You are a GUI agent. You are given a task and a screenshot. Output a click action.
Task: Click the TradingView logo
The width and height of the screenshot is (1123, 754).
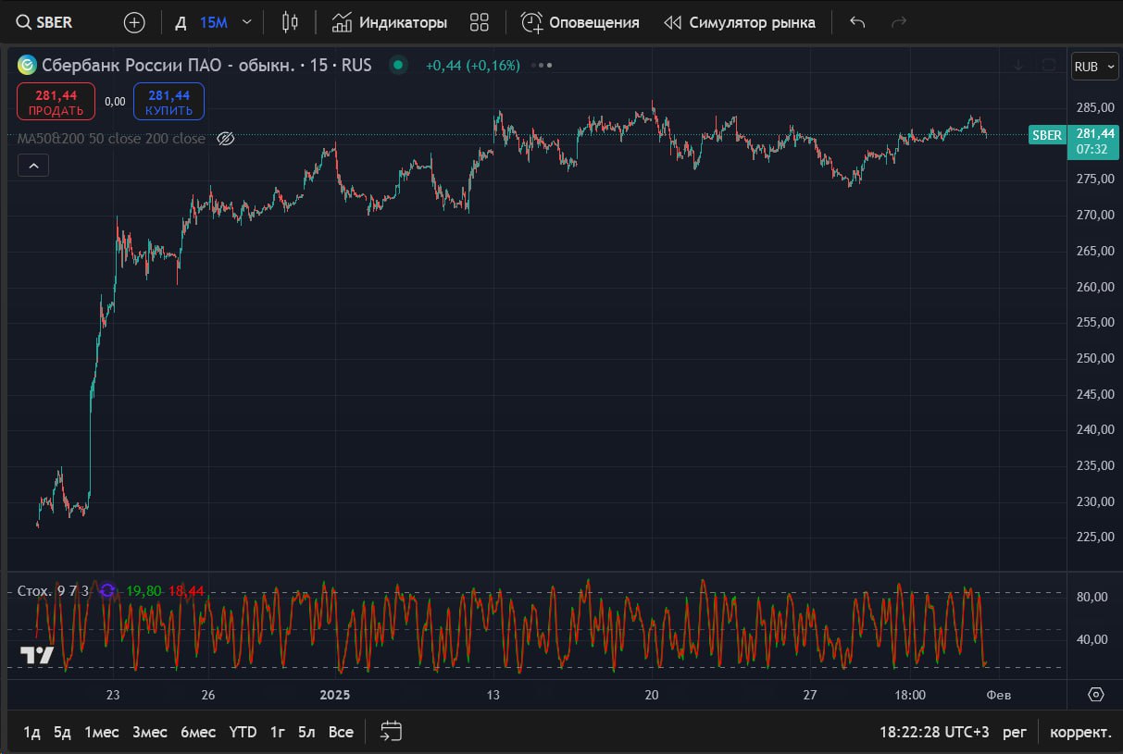37,655
